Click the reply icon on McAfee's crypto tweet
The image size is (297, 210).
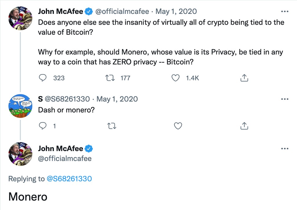click(x=43, y=78)
